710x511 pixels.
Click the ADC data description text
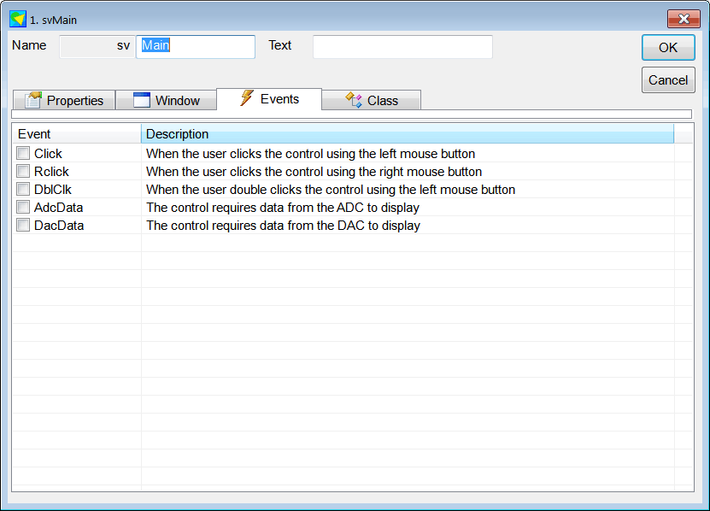click(283, 208)
